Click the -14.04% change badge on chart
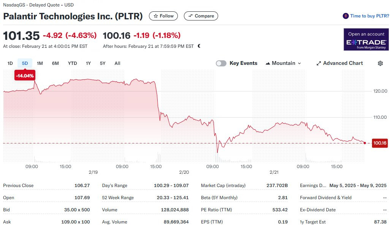This screenshot has height=228, width=391. click(x=25, y=75)
